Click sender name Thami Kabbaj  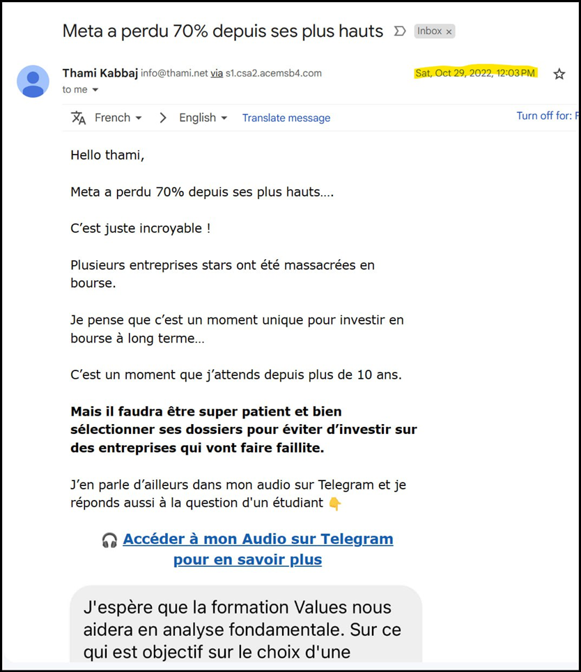tap(100, 73)
